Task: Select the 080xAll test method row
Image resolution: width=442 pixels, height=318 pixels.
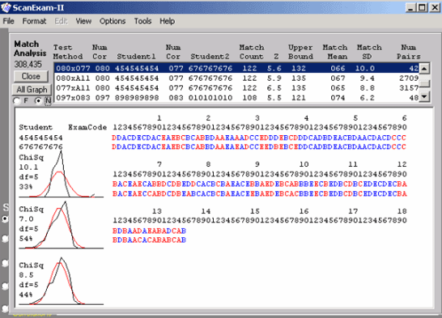Action: pyautogui.click(x=236, y=78)
